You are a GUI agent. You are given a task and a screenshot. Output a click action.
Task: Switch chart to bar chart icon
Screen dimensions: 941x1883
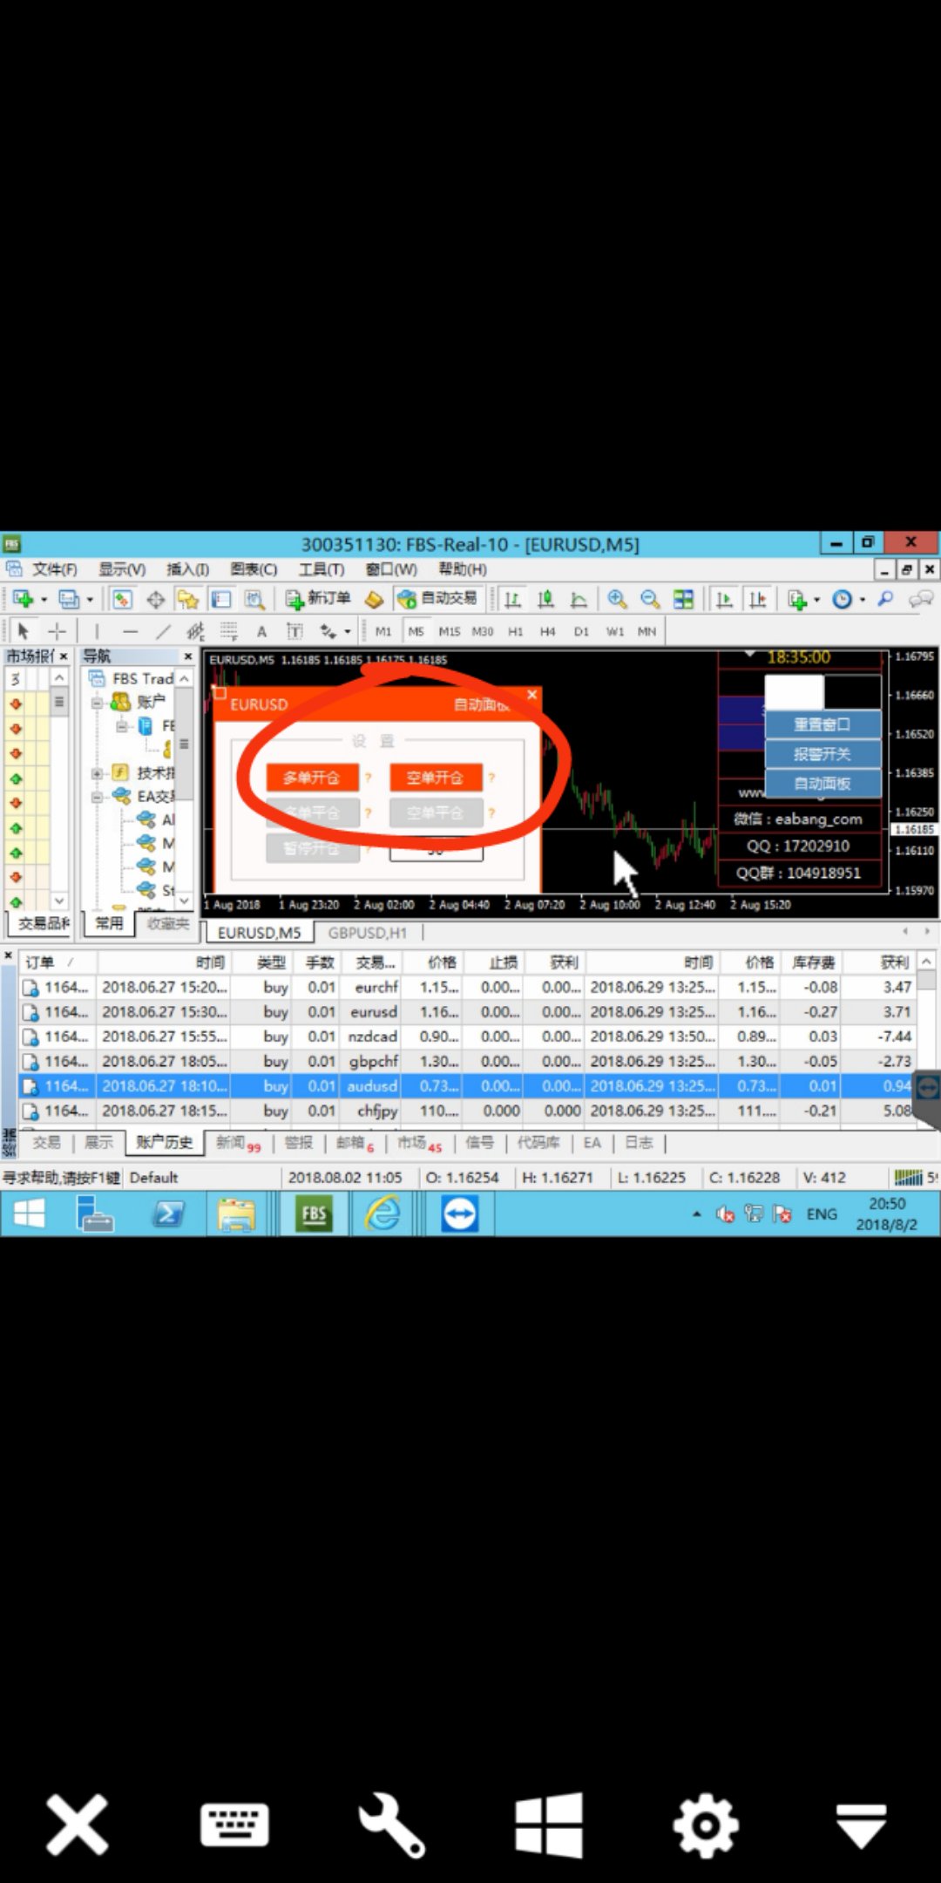(512, 599)
